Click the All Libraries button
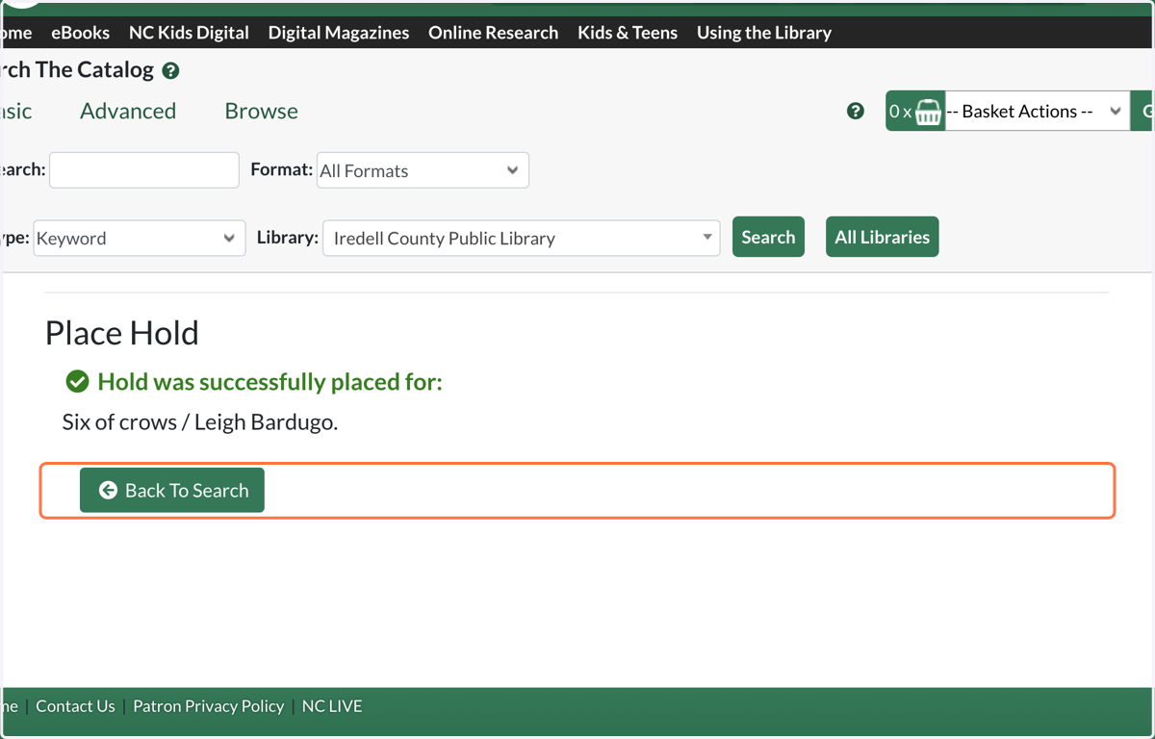This screenshot has width=1155, height=739. coord(882,237)
